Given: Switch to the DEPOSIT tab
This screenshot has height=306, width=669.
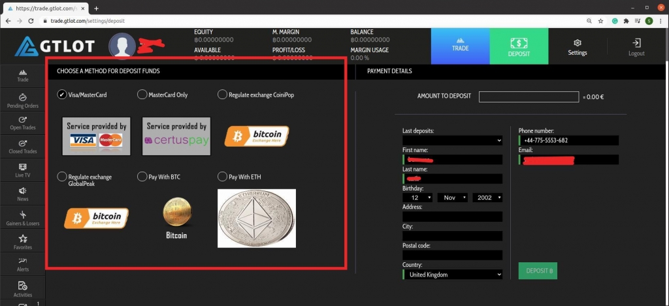Looking at the screenshot, I should (519, 46).
